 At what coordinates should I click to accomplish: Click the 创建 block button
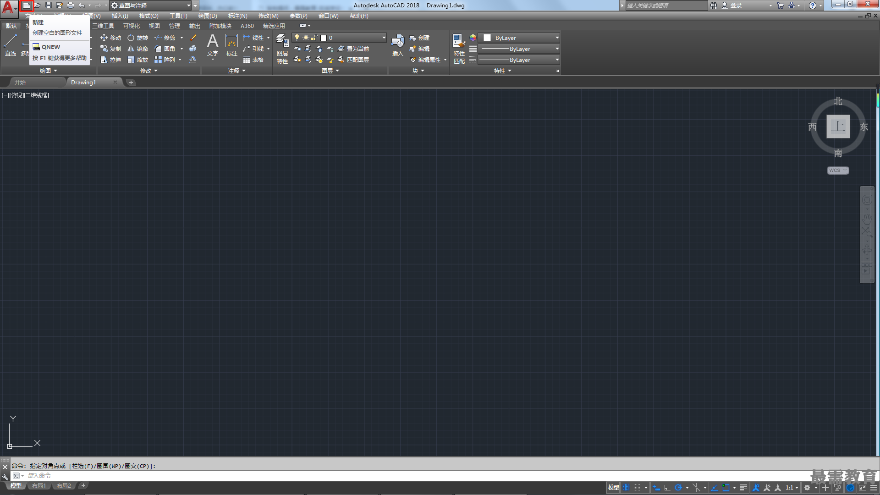(x=419, y=38)
